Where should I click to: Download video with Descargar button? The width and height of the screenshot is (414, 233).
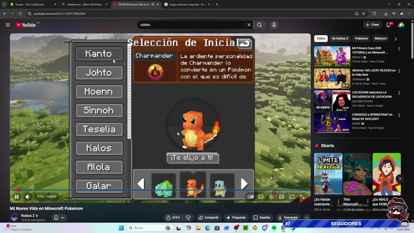pos(288,217)
